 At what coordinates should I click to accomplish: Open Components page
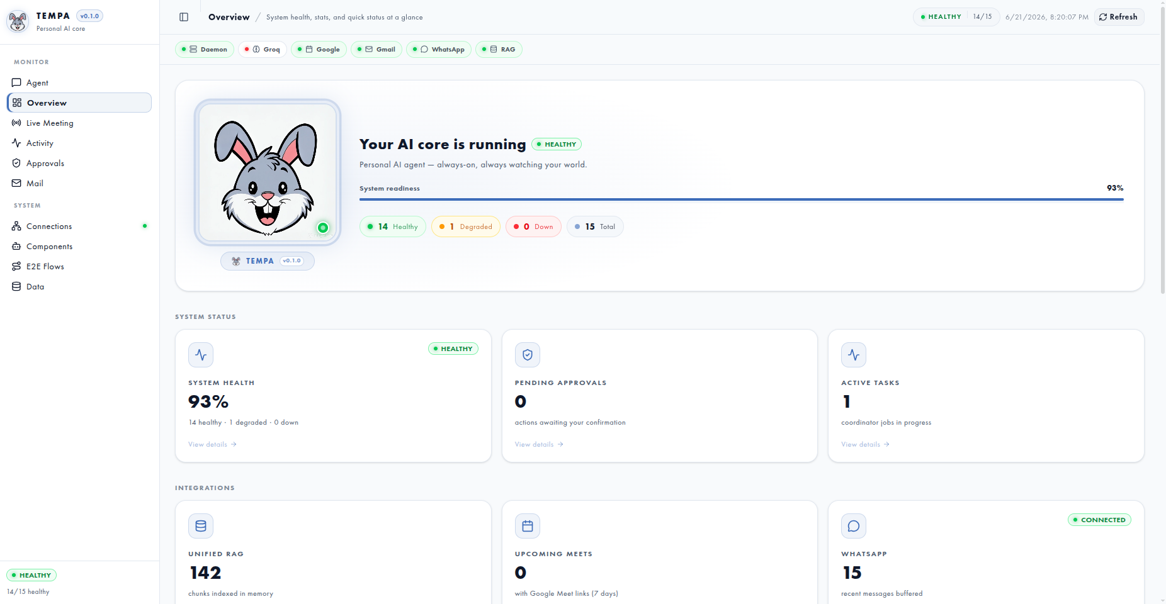click(x=79, y=246)
